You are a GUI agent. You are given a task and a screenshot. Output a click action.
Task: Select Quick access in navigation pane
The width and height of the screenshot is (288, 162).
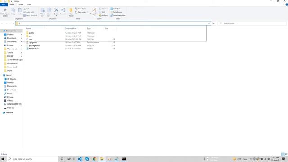click(x=11, y=31)
